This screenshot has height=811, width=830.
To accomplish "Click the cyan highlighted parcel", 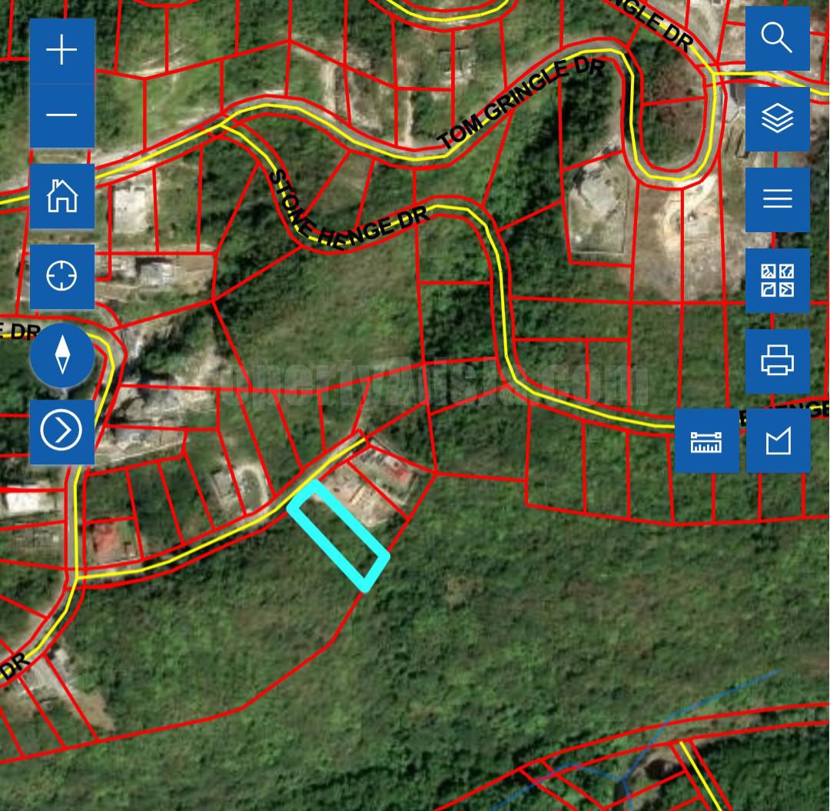I will tap(338, 535).
